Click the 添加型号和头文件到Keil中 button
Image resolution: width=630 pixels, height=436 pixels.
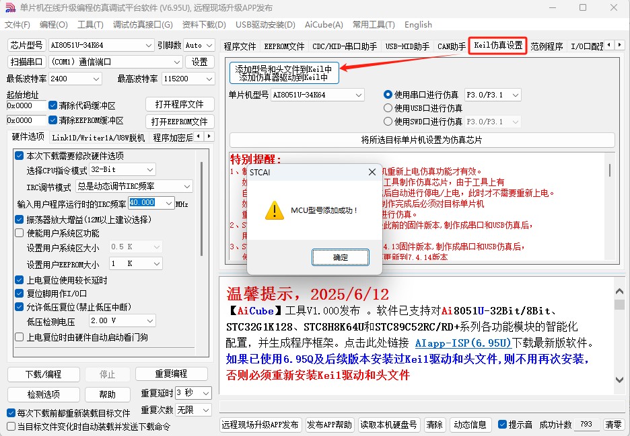[284, 73]
